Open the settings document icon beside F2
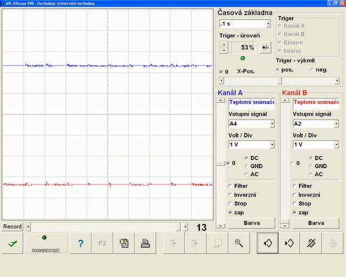The width and height of the screenshot is (346, 277). click(124, 243)
